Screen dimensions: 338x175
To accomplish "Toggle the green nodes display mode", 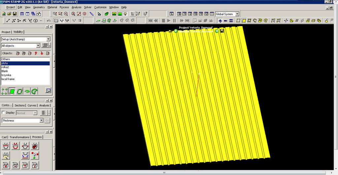I will pyautogui.click(x=5, y=91).
